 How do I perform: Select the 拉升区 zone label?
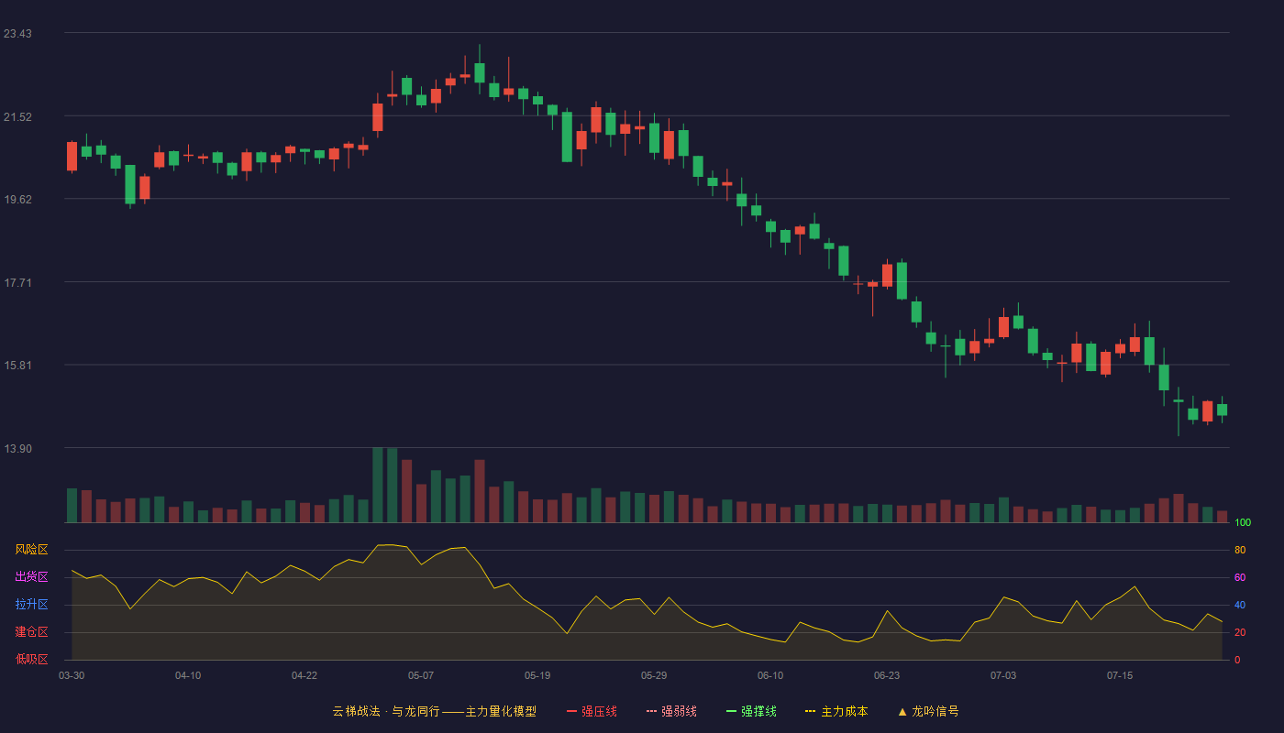[x=31, y=605]
